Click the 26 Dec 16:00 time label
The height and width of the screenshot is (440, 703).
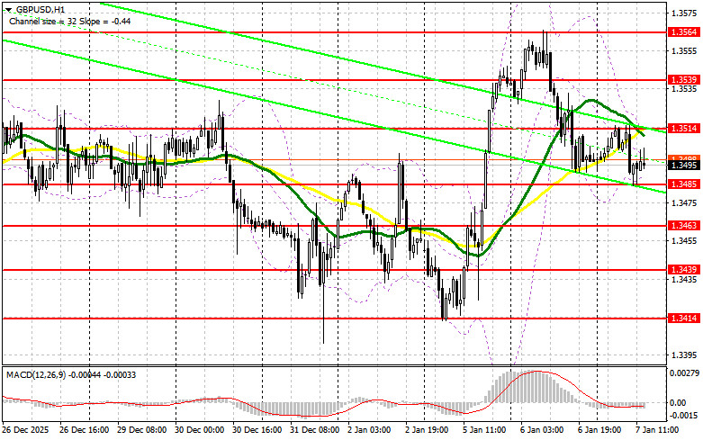coord(84,430)
